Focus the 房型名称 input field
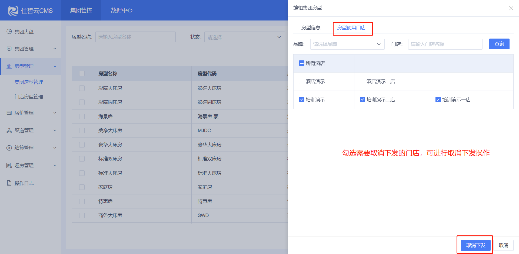This screenshot has width=519, height=254. [135, 37]
